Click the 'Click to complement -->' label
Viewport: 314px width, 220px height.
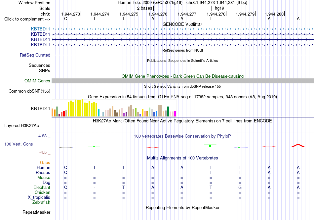[x=27, y=19]
